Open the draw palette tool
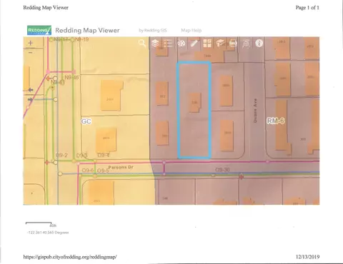 (x=182, y=44)
